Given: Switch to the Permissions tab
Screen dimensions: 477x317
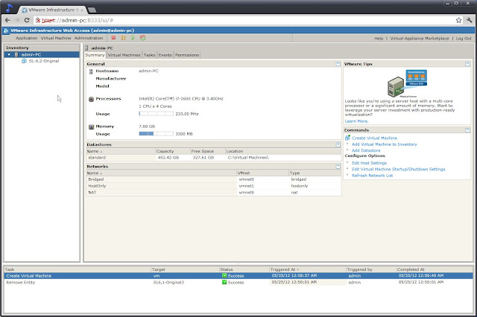Looking at the screenshot, I should pos(187,55).
